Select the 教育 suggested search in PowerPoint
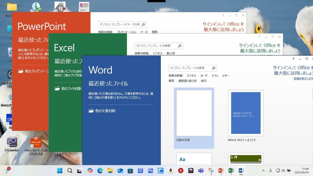Screen dimensions: 313x176 click(x=154, y=32)
